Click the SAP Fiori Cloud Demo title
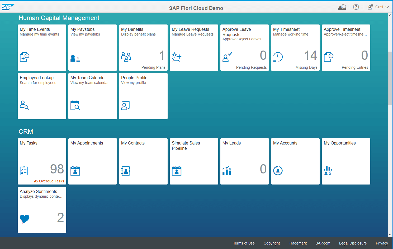 196,8
